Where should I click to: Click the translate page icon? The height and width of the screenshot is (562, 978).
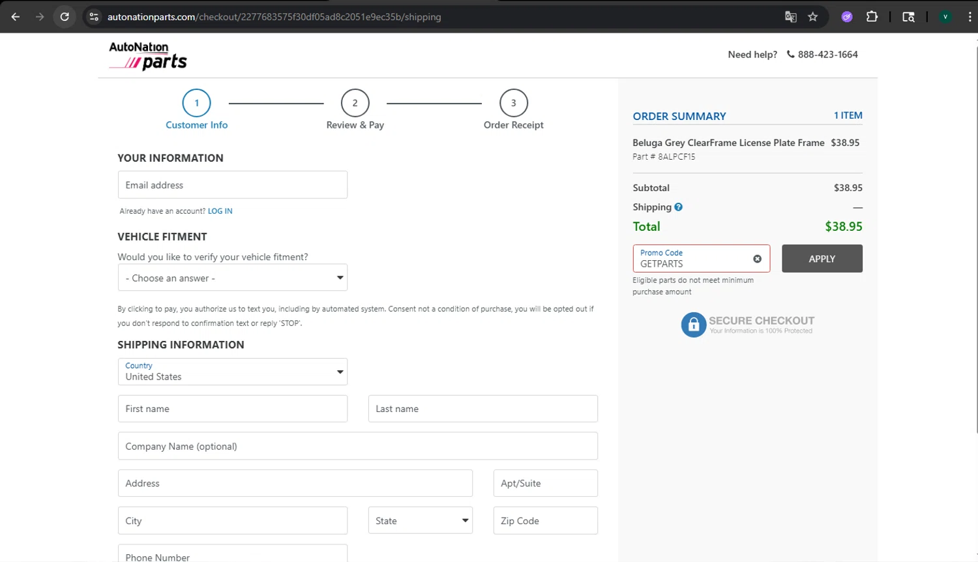point(791,17)
